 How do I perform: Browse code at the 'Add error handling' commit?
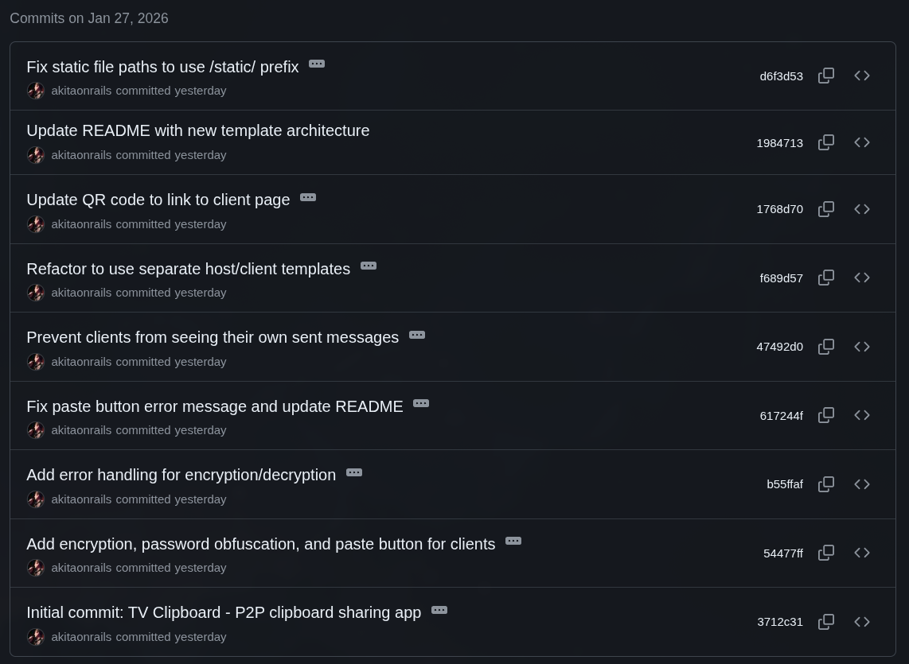862,483
